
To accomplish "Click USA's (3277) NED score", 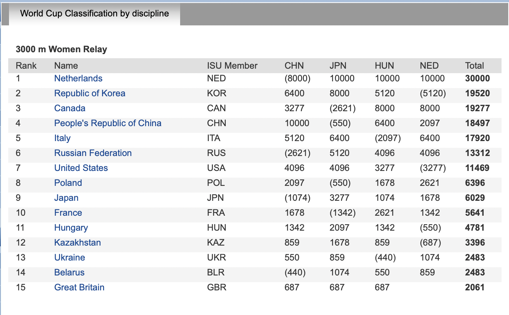I will pyautogui.click(x=433, y=168).
